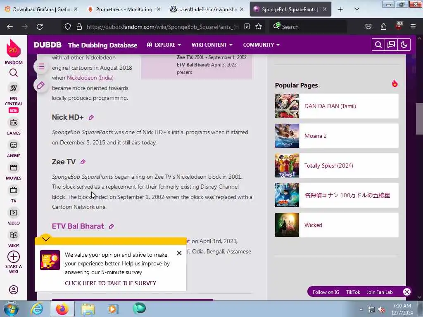Expand the Wiki Content menu
The height and width of the screenshot is (317, 423).
pyautogui.click(x=212, y=45)
